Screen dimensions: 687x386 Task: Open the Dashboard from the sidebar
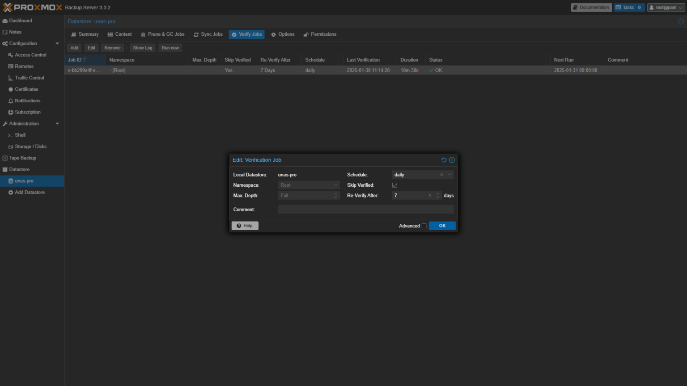pos(20,21)
